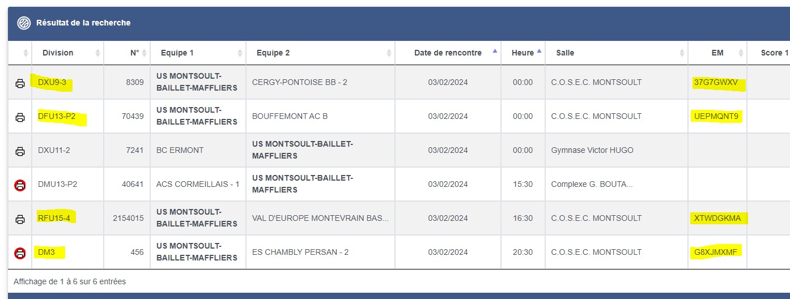
Task: Click red printer icon for DMU13-P2
Action: pos(20,185)
